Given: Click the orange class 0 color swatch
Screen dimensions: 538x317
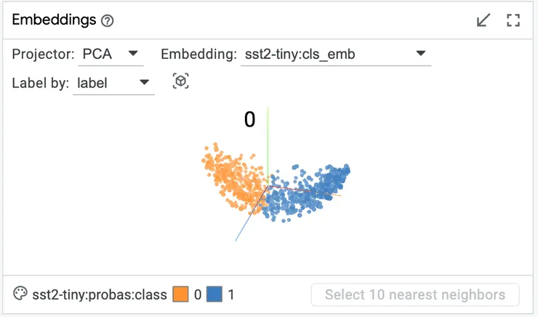Looking at the screenshot, I should 180,294.
